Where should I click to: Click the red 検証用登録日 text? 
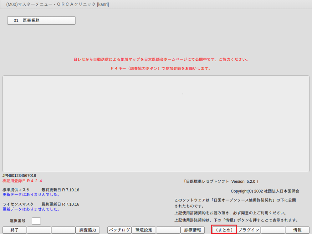22,181
